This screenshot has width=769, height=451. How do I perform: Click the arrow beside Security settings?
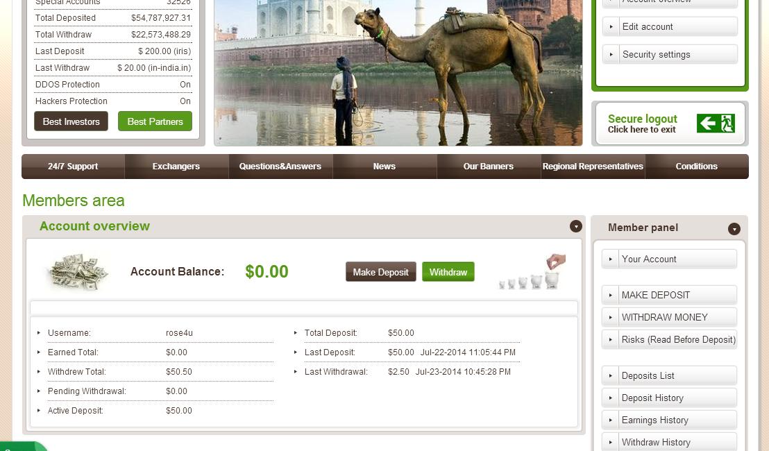[x=611, y=54]
